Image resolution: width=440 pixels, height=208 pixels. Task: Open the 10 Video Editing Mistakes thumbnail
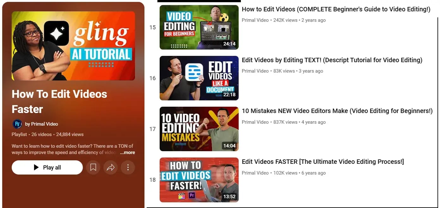[x=199, y=129]
